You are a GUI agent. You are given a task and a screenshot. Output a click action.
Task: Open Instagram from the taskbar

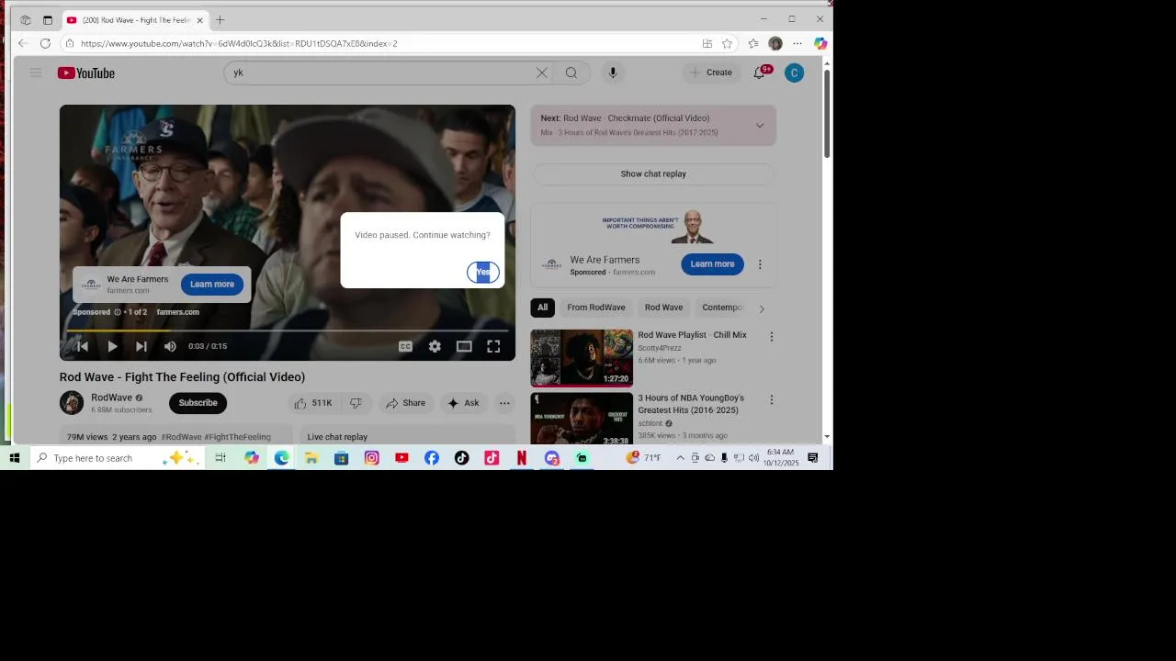pos(371,458)
